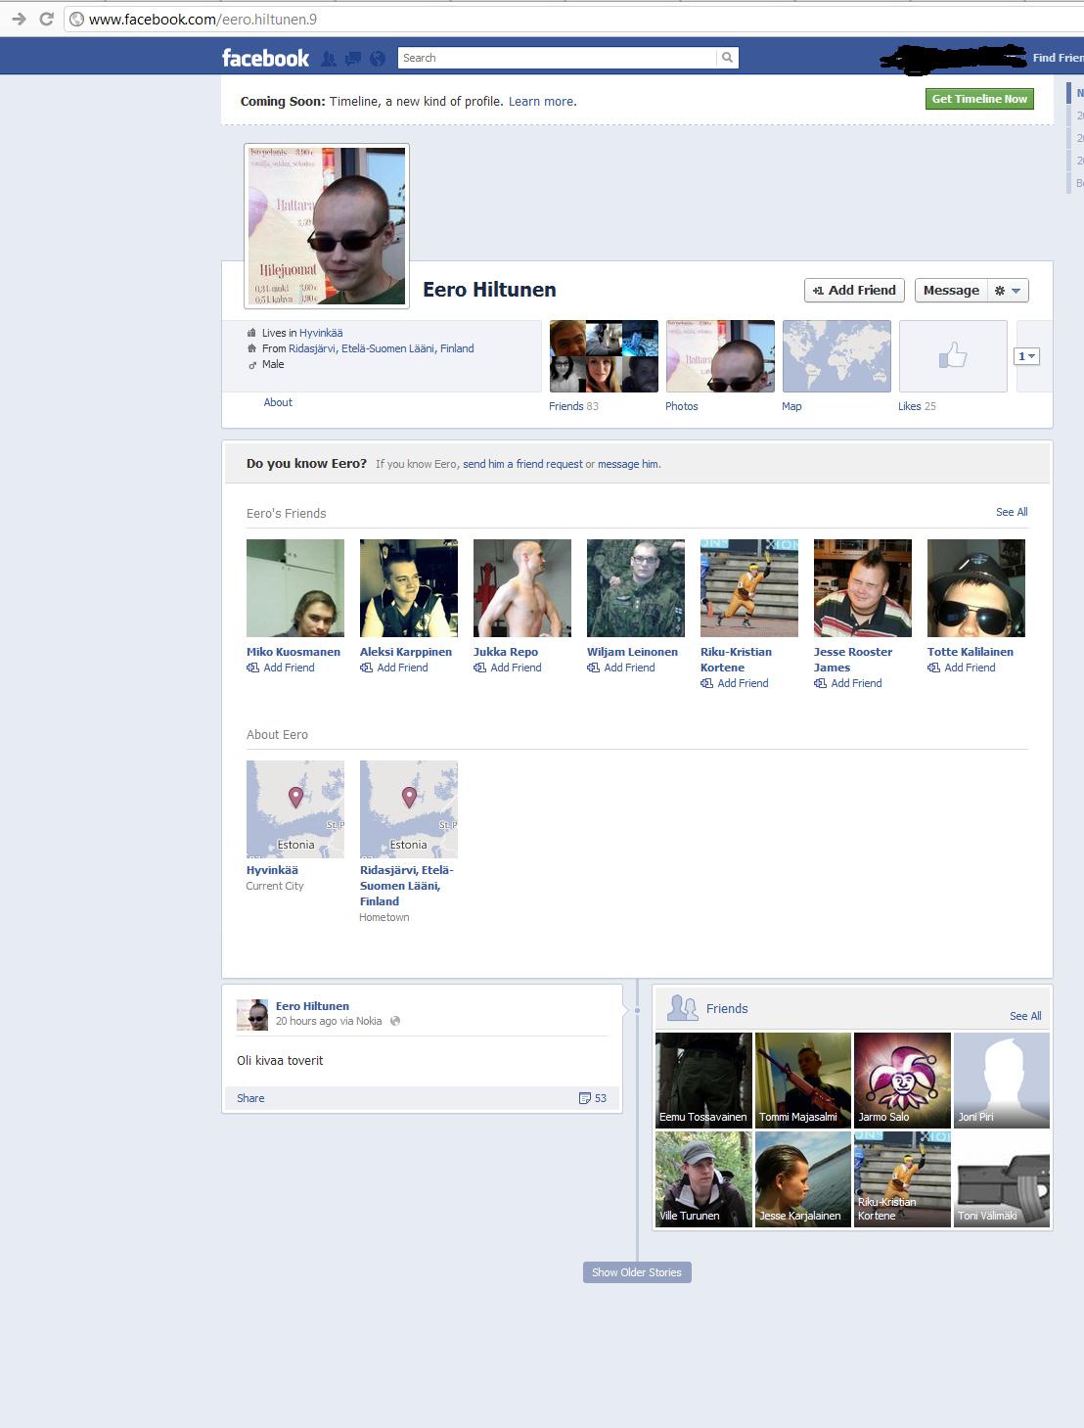Add Jukka Repo as friend
Viewport: 1084px width, 1428px height.
pos(508,668)
